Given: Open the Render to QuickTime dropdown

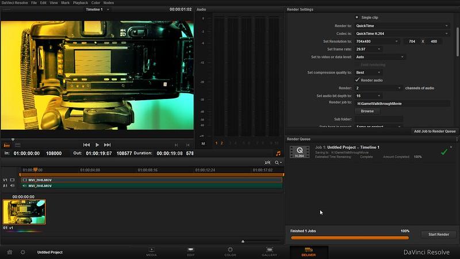Looking at the screenshot, I should [401, 26].
